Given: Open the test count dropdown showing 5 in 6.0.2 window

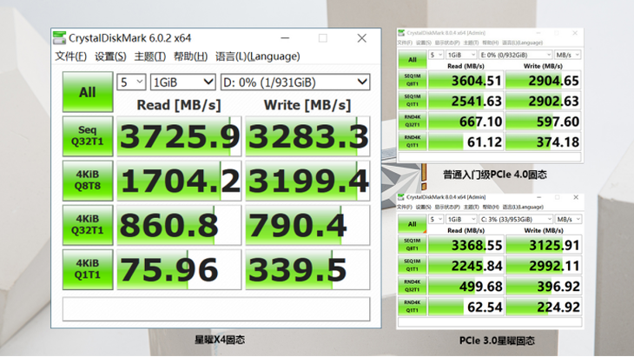Looking at the screenshot, I should click(x=131, y=83).
